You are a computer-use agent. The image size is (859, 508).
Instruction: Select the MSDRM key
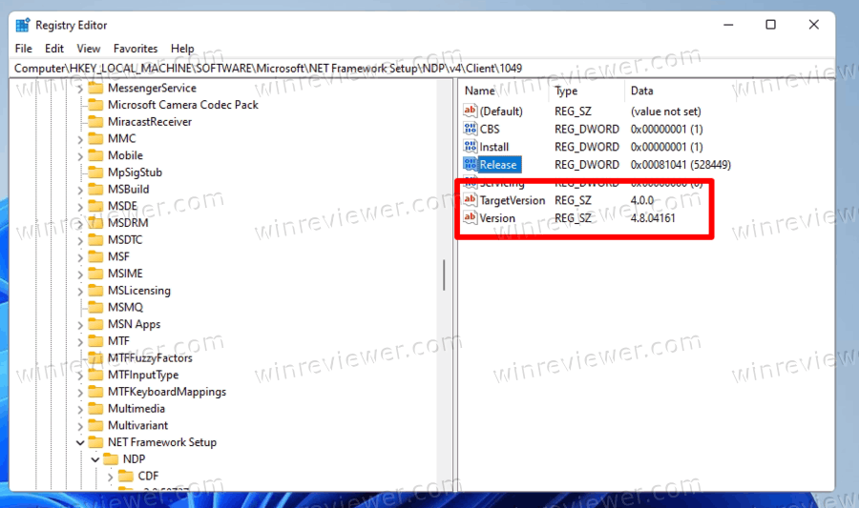[128, 223]
